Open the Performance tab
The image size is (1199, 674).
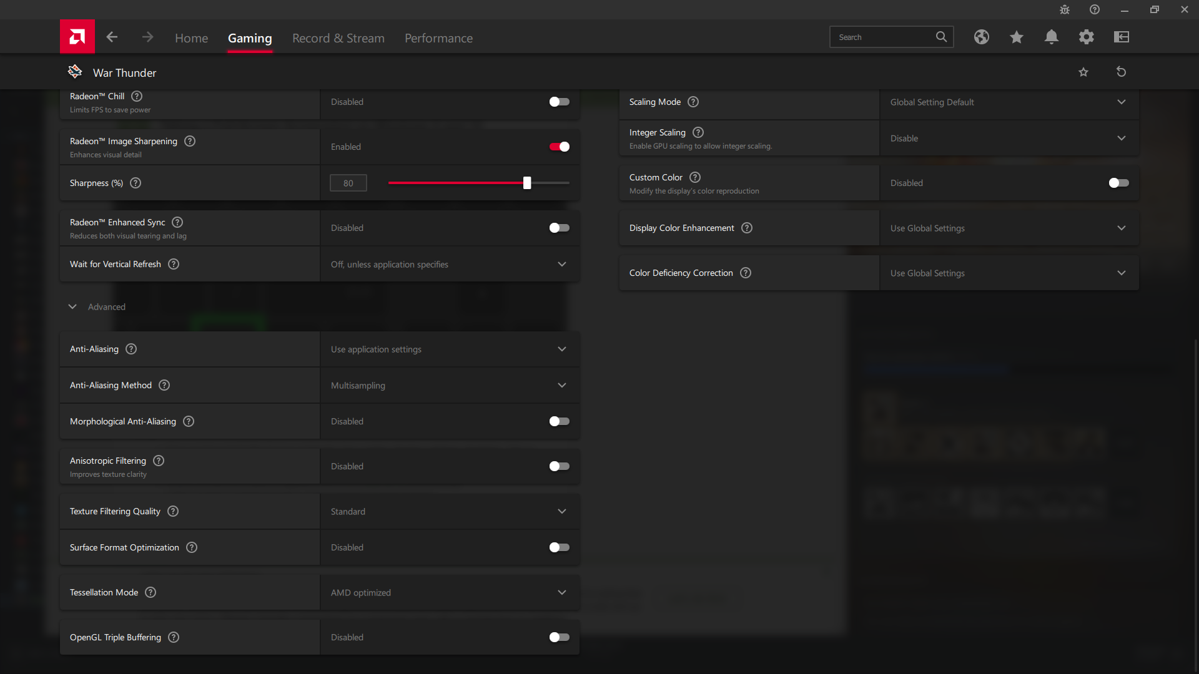point(438,38)
